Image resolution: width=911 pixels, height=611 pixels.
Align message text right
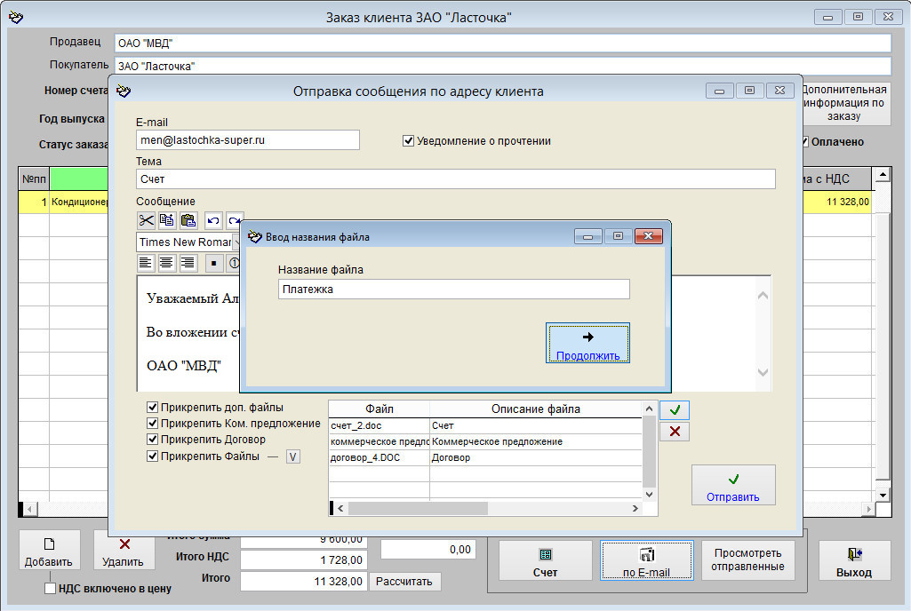point(188,263)
